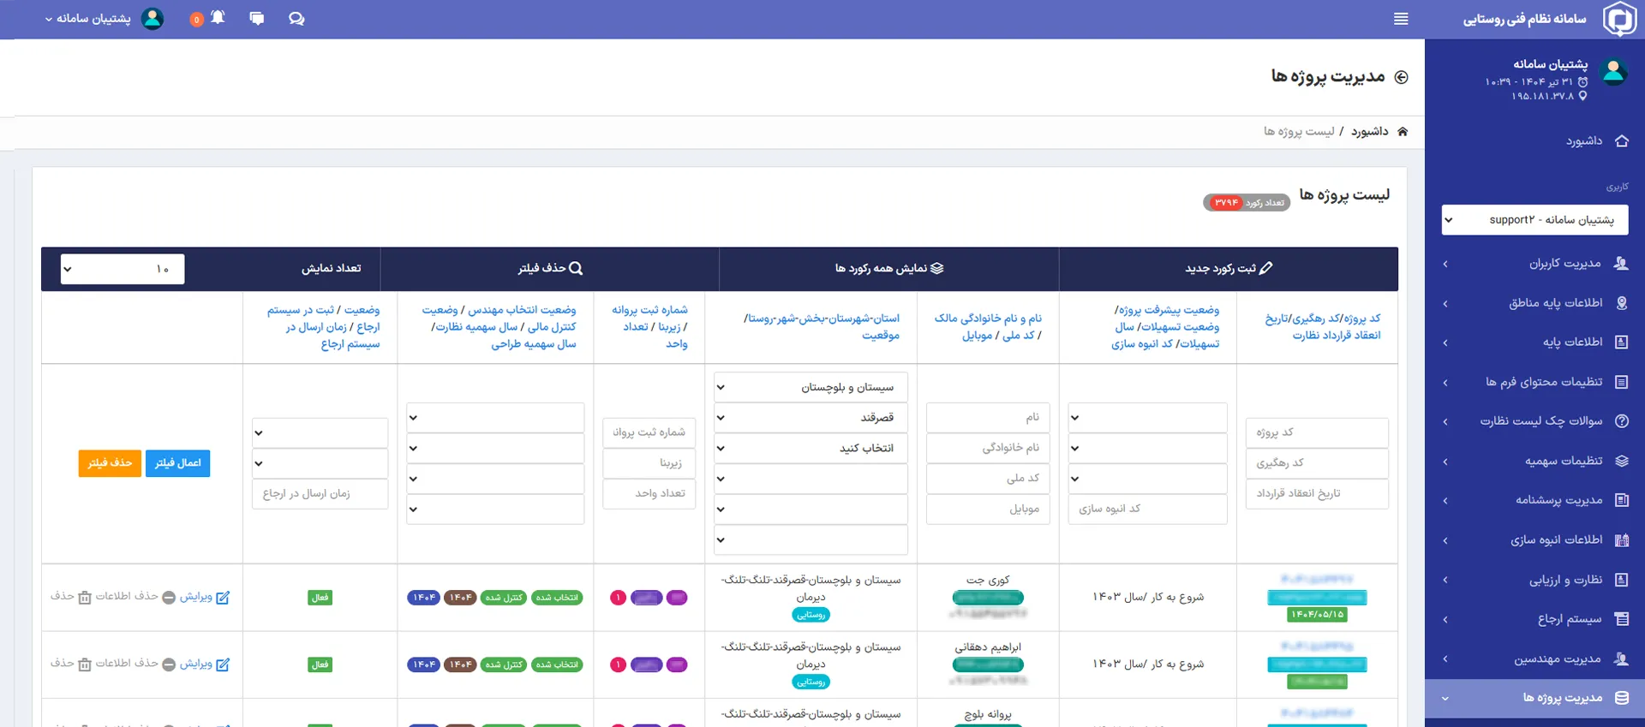Click the سیستم ارجاع icon in sidebar
The image size is (1645, 727).
click(x=1622, y=619)
